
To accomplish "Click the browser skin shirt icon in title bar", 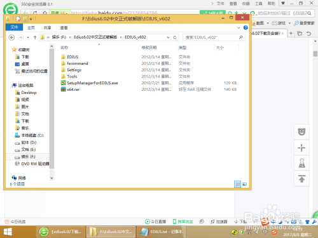I will (283, 3).
